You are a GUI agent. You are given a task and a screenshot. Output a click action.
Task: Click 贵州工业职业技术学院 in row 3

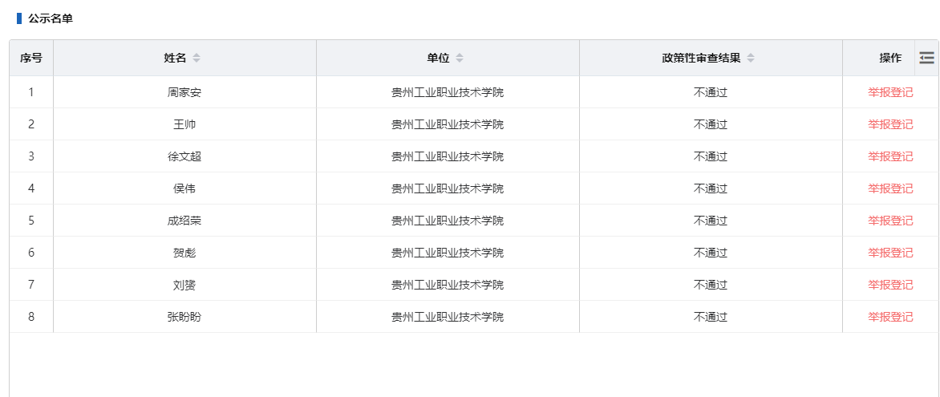(448, 156)
